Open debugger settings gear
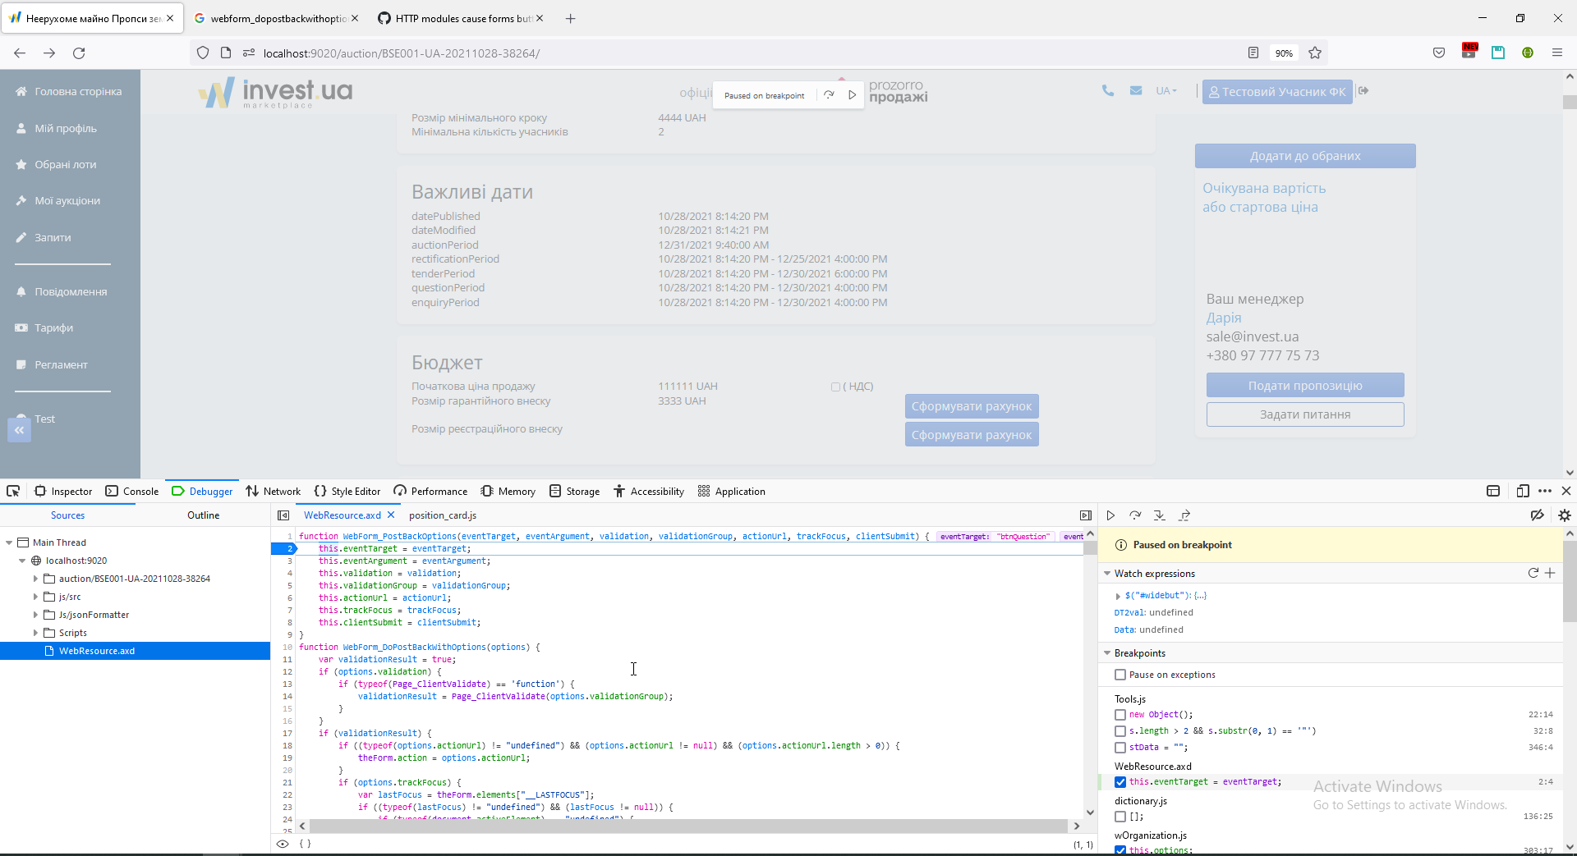This screenshot has height=856, width=1577. pyautogui.click(x=1565, y=515)
